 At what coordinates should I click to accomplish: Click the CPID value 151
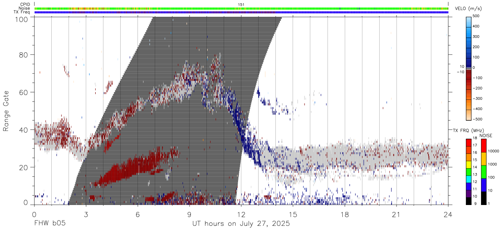click(241, 5)
